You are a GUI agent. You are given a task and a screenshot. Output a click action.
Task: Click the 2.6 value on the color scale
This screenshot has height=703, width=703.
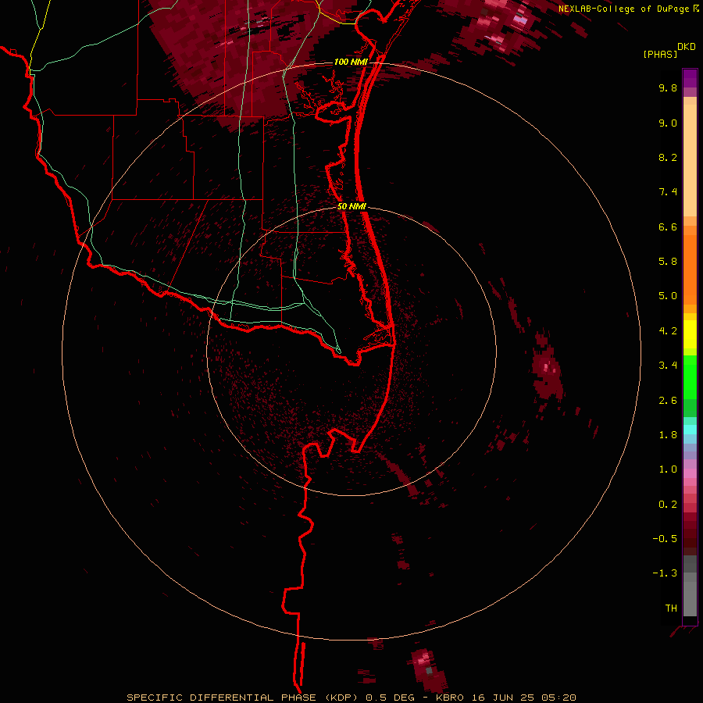pos(668,401)
